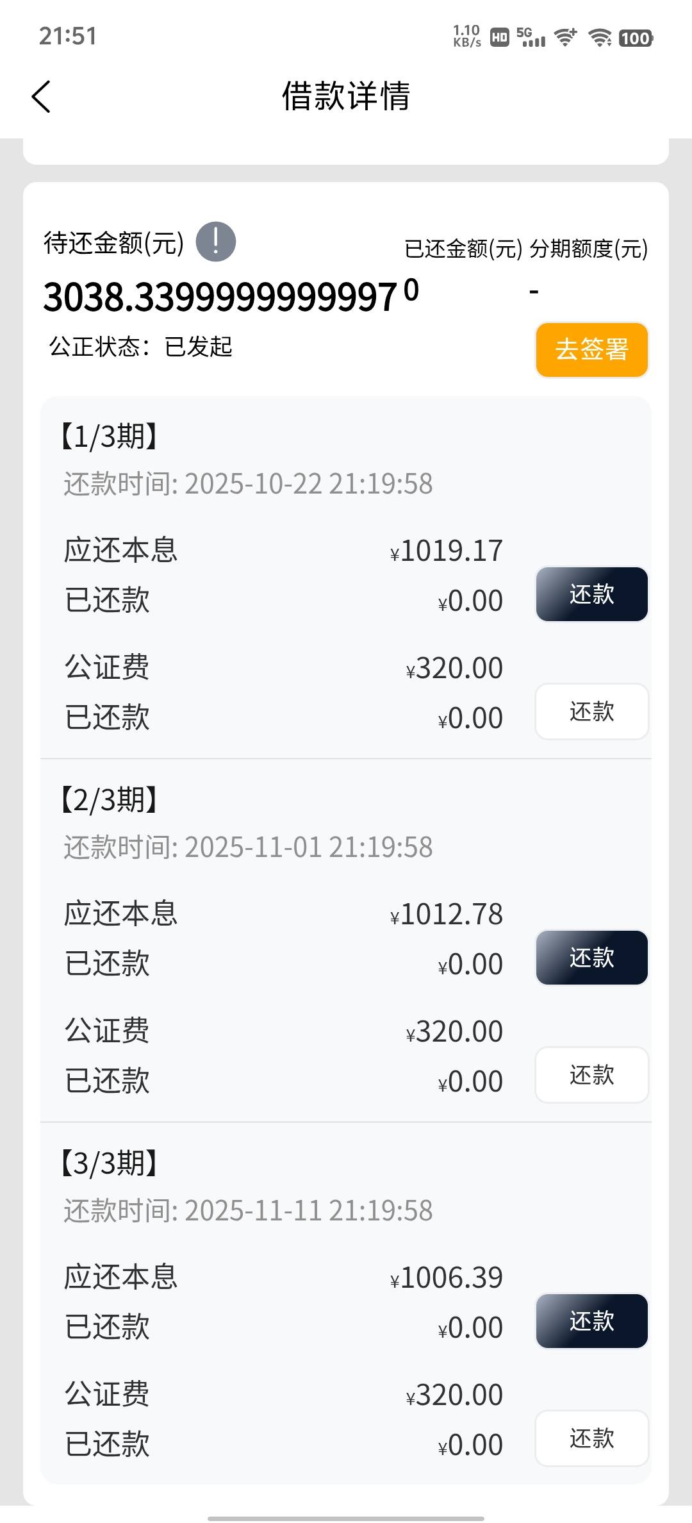Tap the 公正状态: 已发起 status text
692x1523 pixels.
tap(140, 347)
